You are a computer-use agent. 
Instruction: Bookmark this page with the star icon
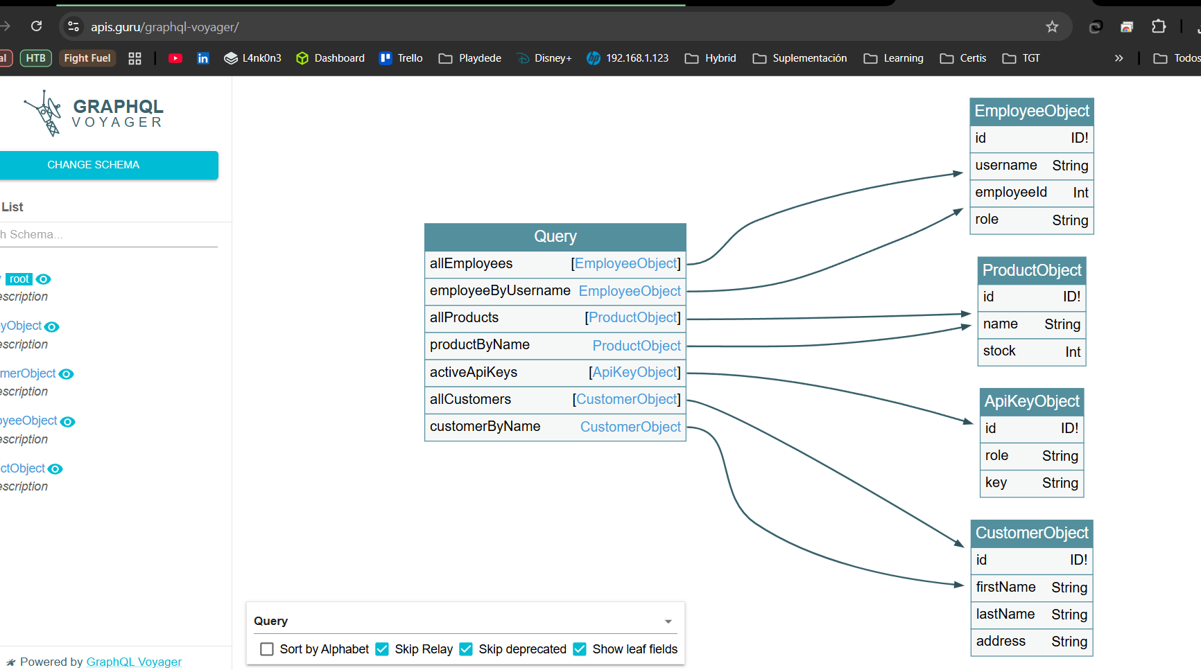pos(1052,26)
